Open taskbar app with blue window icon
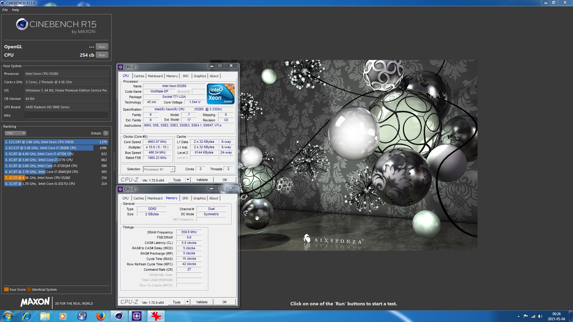Viewport: 573px width, 322px height. [x=82, y=316]
